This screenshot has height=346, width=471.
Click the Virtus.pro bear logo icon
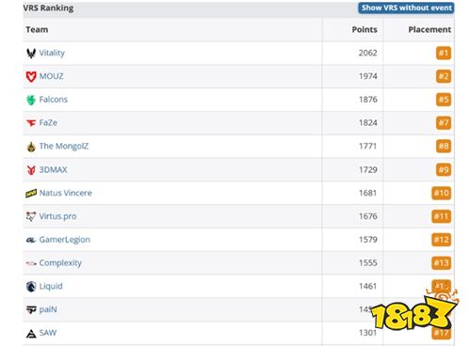click(x=31, y=216)
